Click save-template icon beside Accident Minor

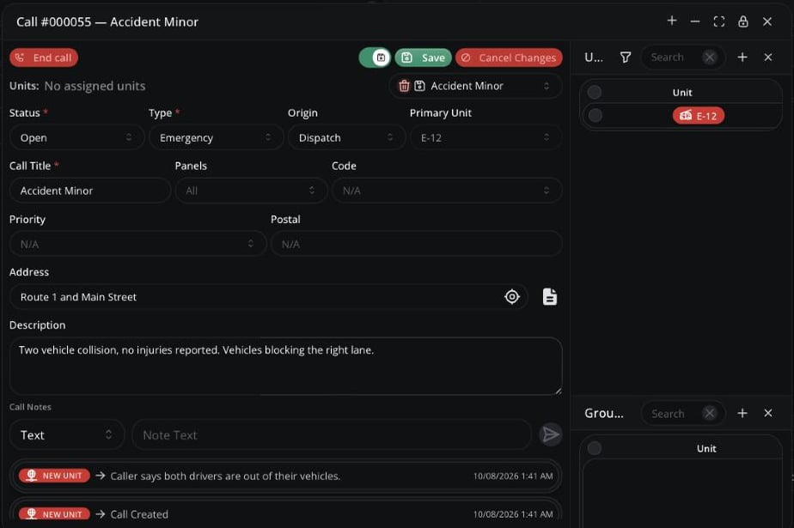coord(419,86)
